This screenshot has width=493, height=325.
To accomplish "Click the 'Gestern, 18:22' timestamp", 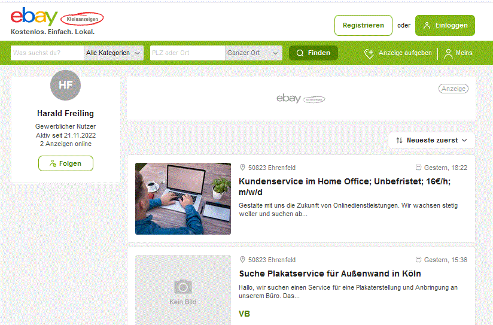I will 446,168.
